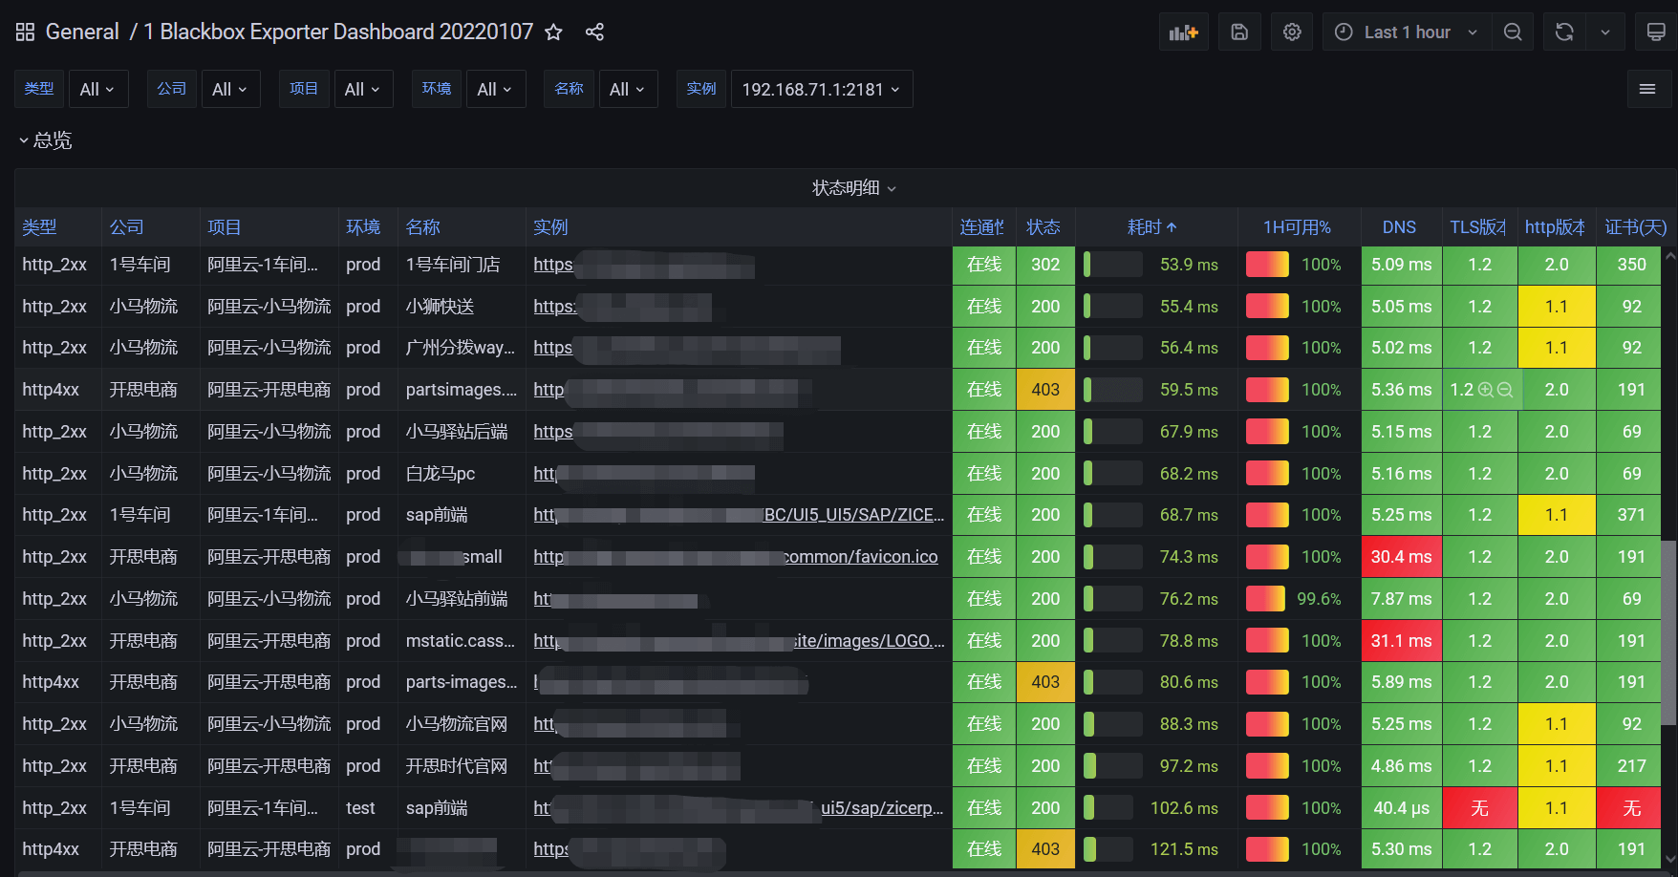Click 302 status code cell
Screen dimensions: 1678x877
[1045, 265]
